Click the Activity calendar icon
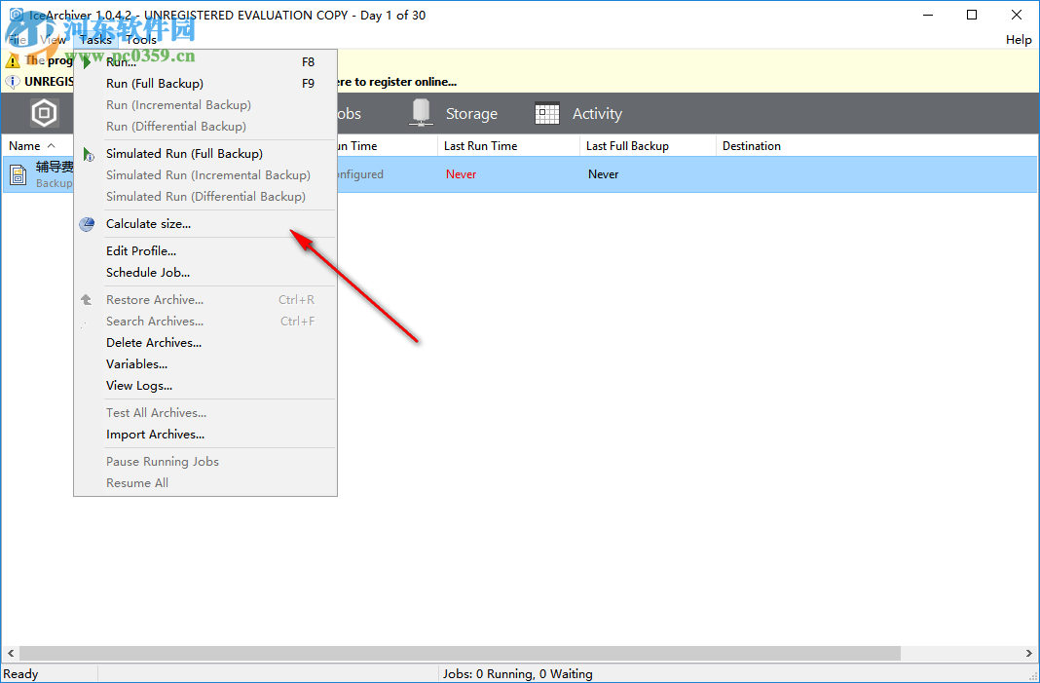The width and height of the screenshot is (1040, 683). pyautogui.click(x=547, y=113)
